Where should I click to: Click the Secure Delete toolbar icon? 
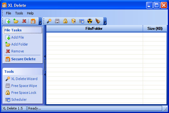(33, 21)
